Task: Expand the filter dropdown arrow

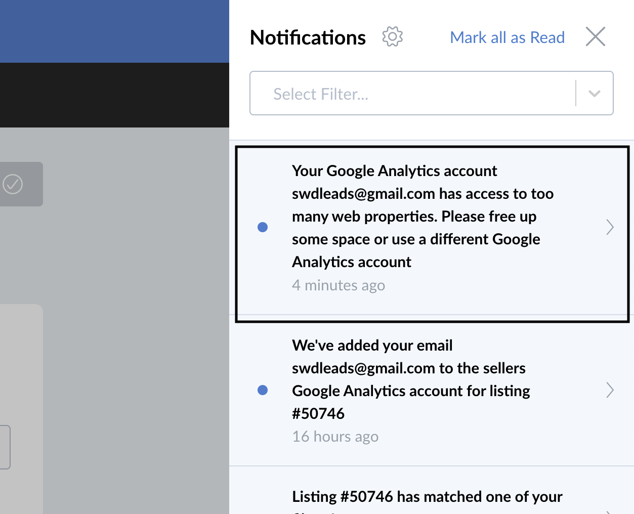Action: click(595, 94)
